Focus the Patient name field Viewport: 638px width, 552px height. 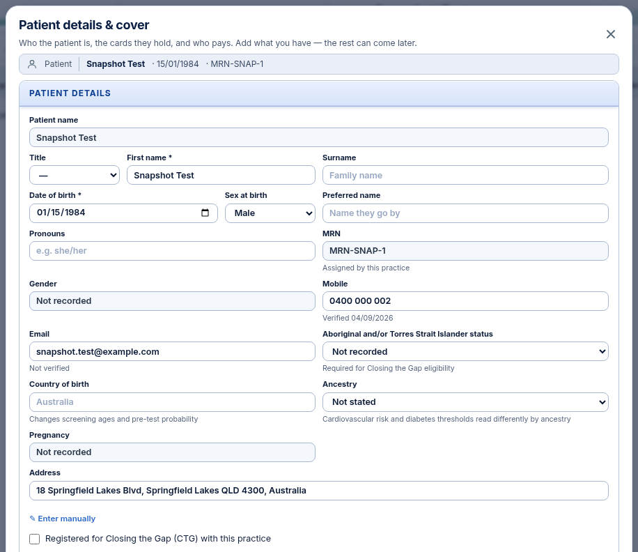pyautogui.click(x=319, y=137)
